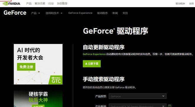Open the 硬核学霸 玩乐大神 banner
Screen dimensions: 195x107
[38, 99]
